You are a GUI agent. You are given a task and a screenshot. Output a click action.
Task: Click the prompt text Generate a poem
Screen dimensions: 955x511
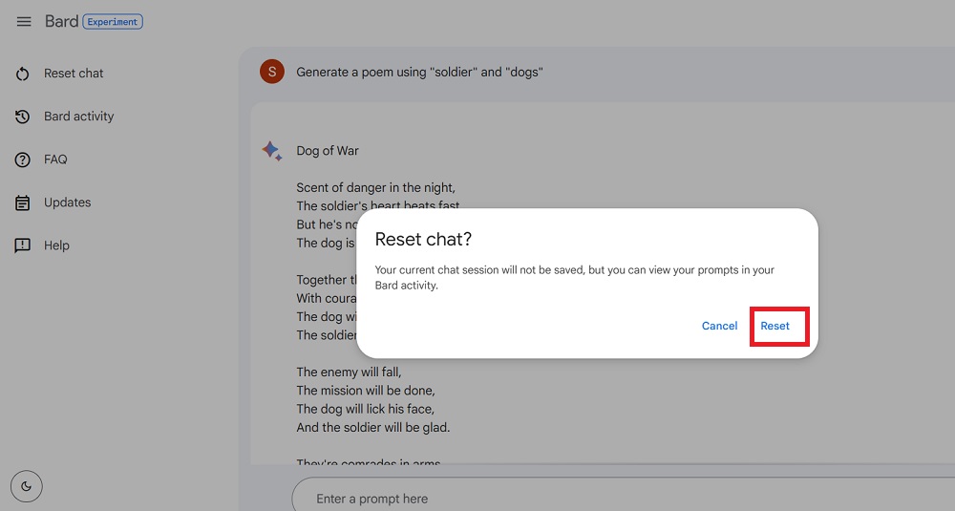419,72
